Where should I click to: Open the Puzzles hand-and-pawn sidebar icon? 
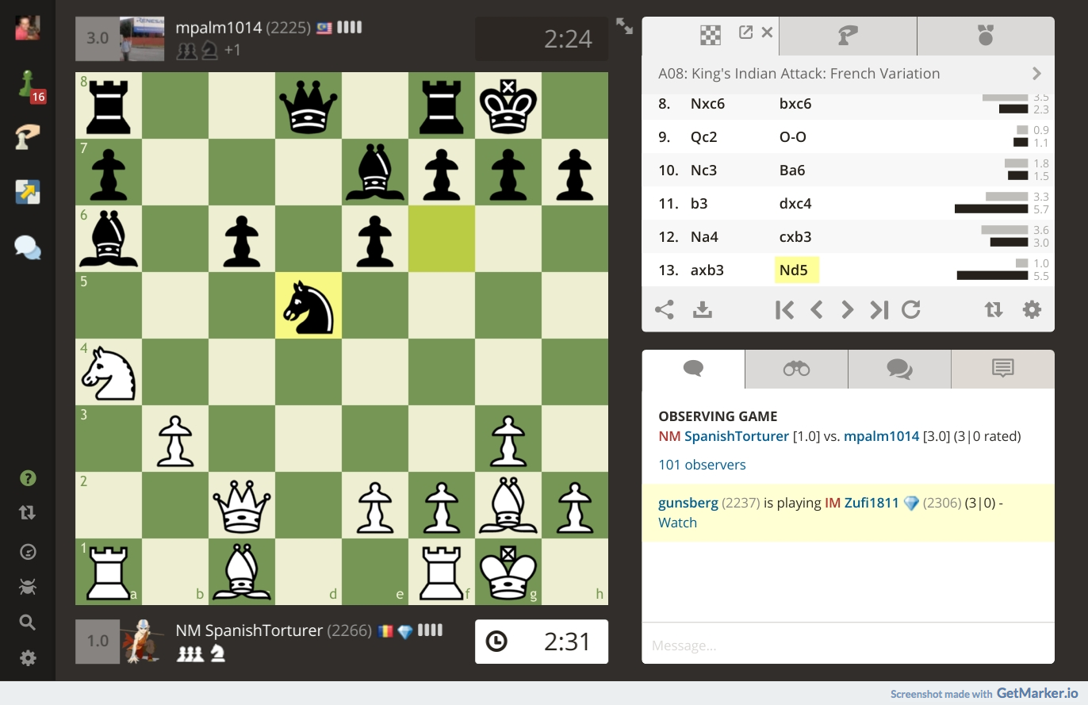28,137
